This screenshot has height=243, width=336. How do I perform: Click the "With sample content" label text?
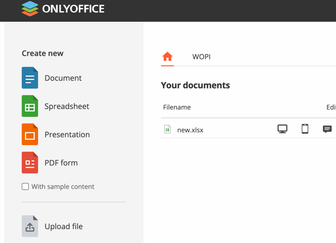click(63, 187)
